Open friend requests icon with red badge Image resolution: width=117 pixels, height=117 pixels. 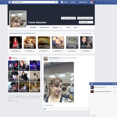[92, 2]
